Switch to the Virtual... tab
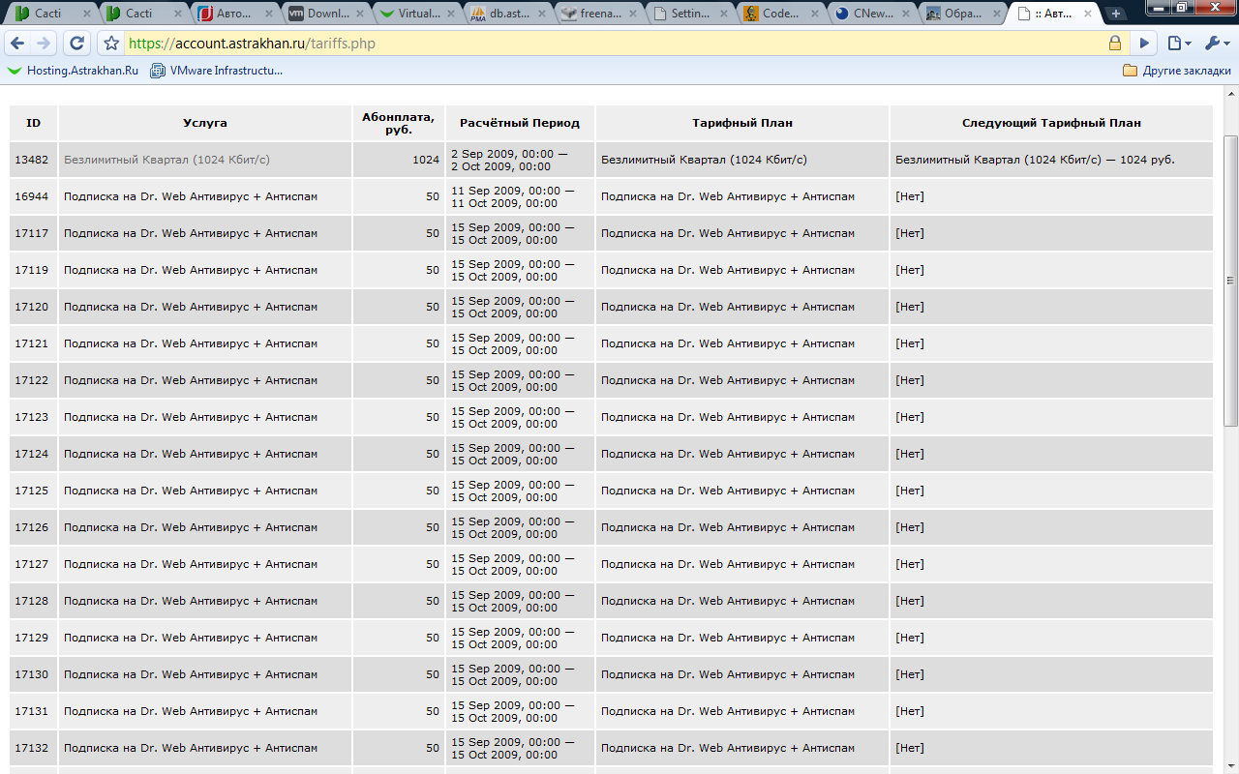Viewport: 1239px width, 774px height. tap(415, 14)
